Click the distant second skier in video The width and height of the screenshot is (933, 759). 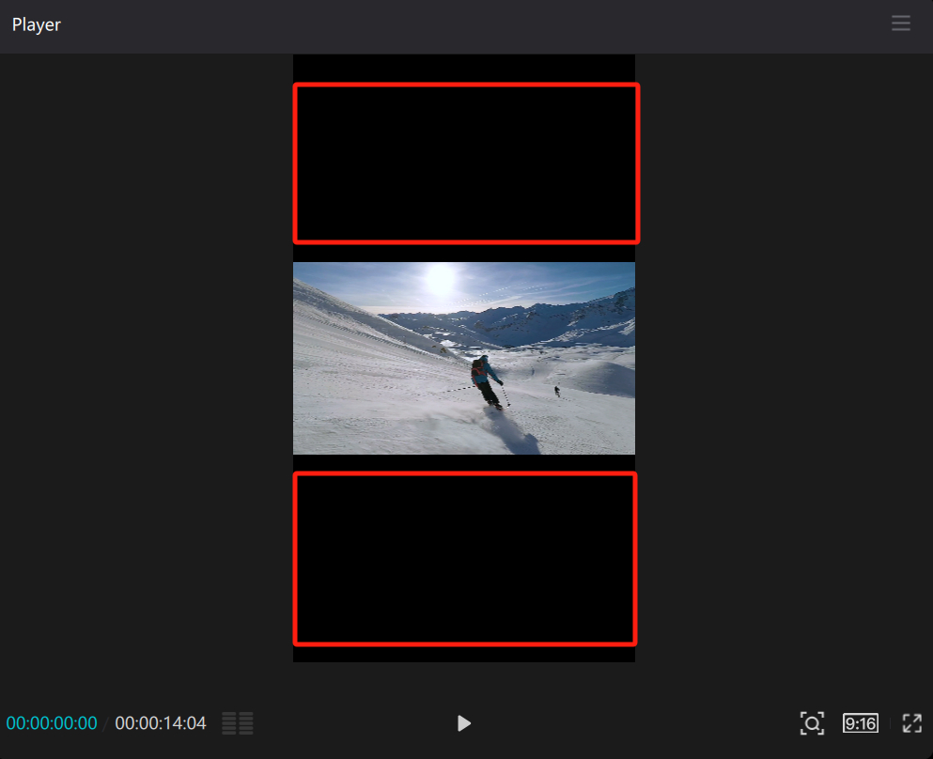557,391
